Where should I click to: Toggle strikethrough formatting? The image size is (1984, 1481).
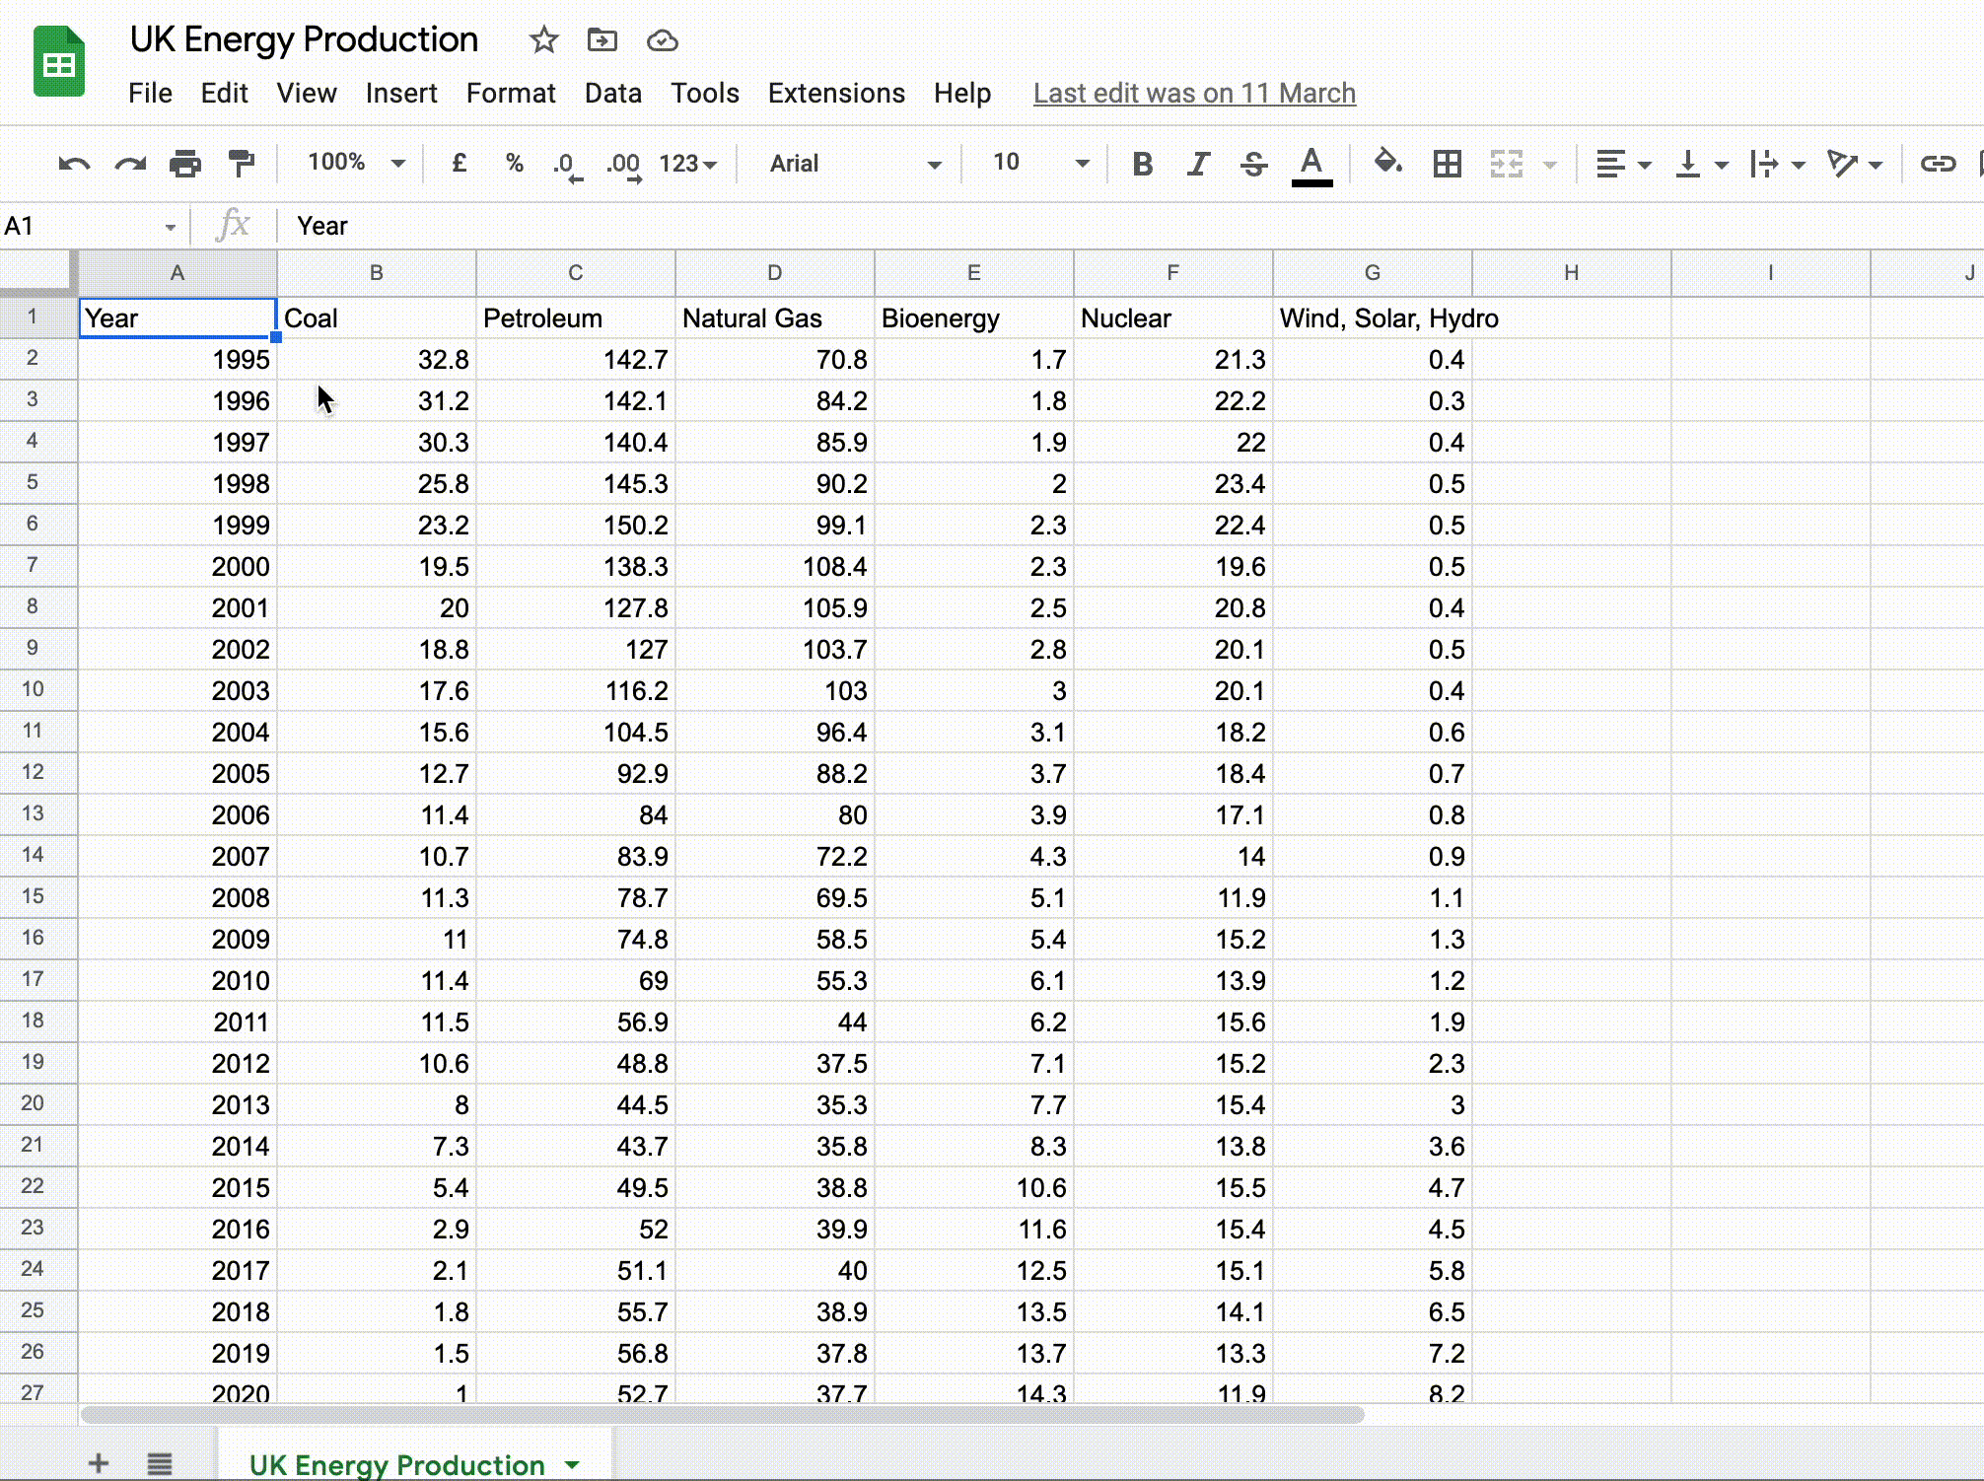(1253, 164)
